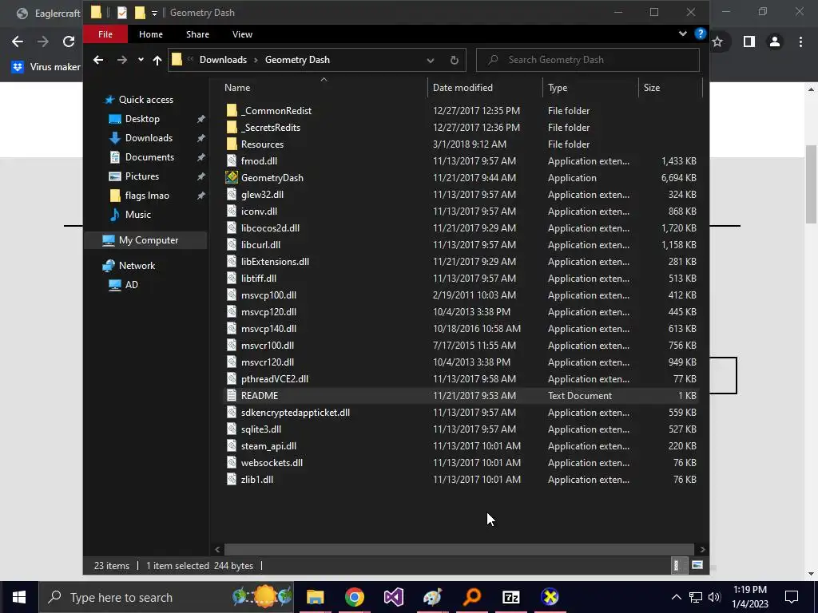Open 7-Zip from the taskbar
Image resolution: width=818 pixels, height=613 pixels.
point(510,597)
